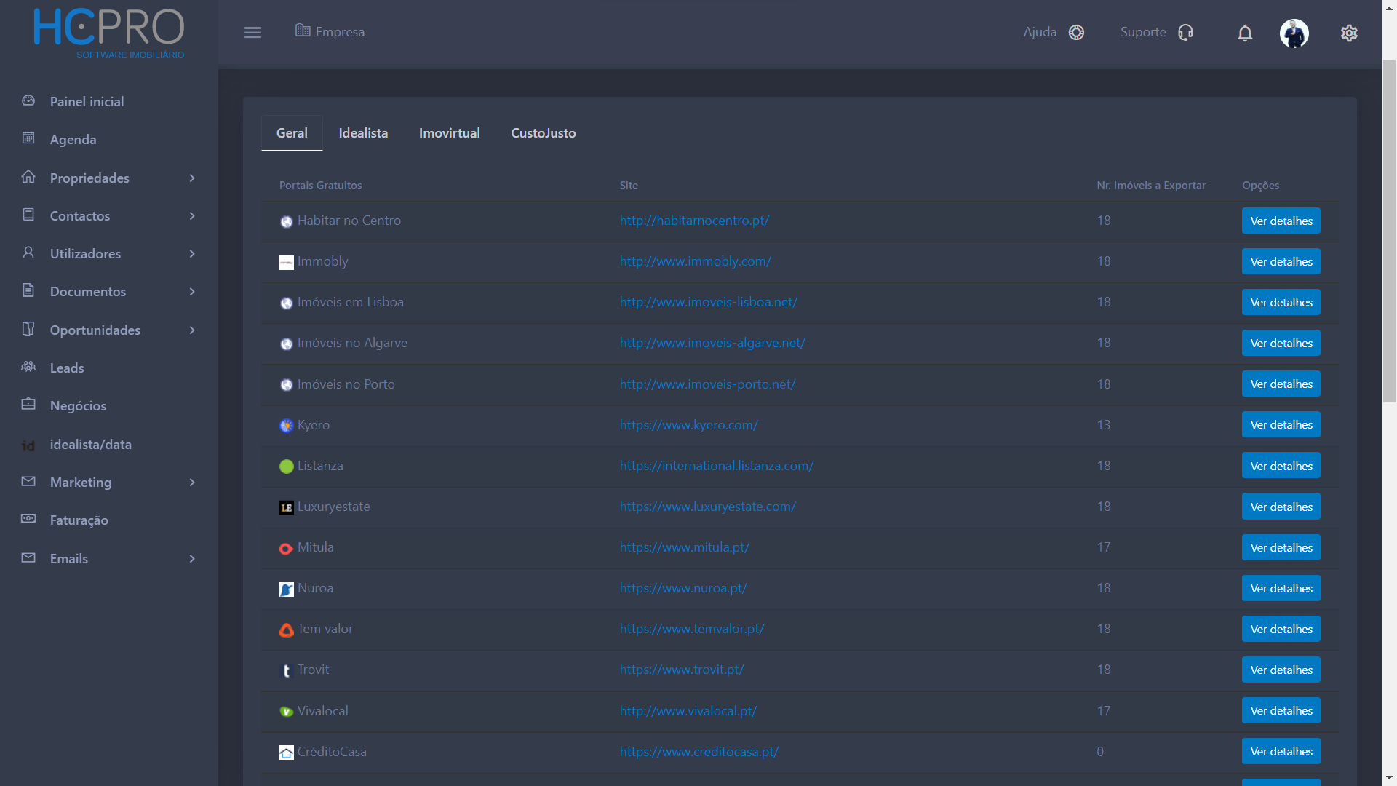Click the Kyero portal logo icon

click(x=287, y=426)
